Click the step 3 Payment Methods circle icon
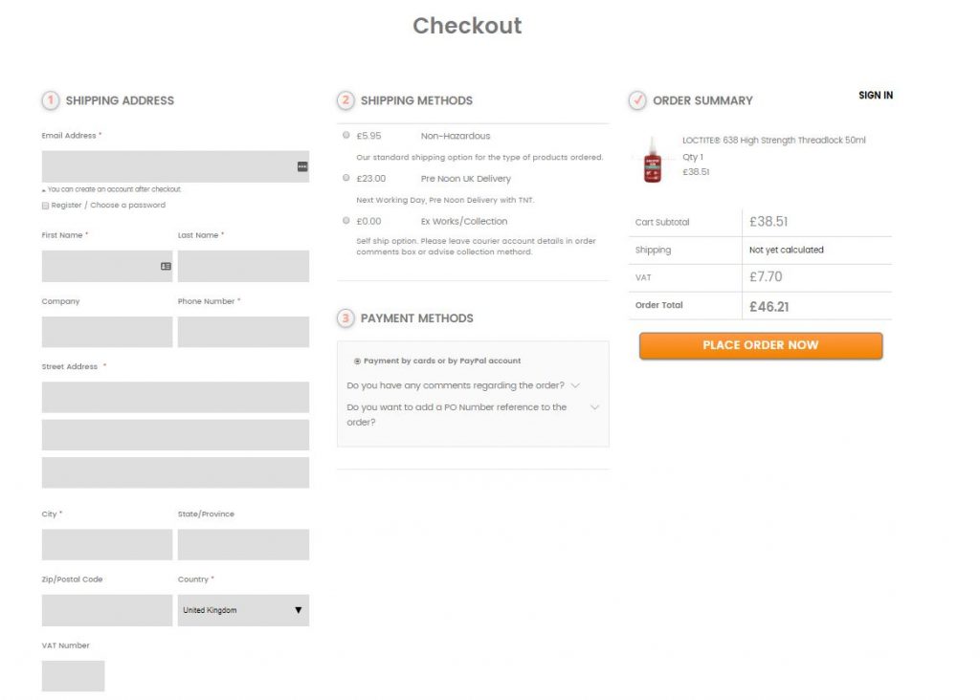 [x=345, y=318]
